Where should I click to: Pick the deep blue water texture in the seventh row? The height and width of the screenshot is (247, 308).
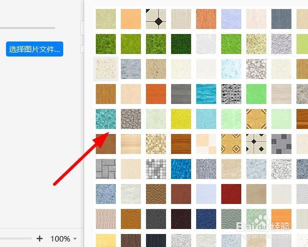(181, 169)
